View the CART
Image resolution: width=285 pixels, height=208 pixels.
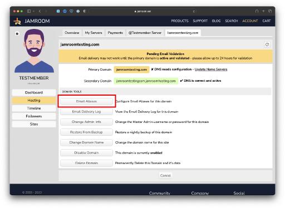point(267,21)
